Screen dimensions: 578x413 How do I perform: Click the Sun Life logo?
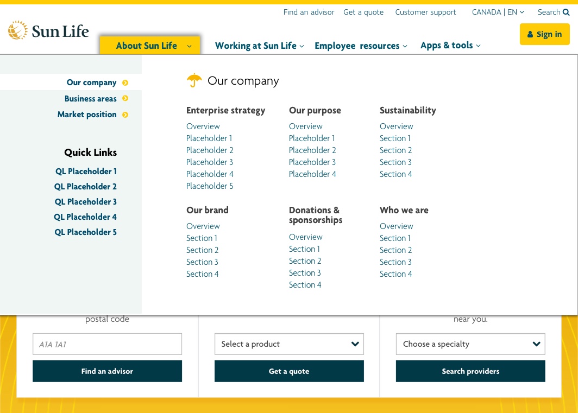pos(48,30)
